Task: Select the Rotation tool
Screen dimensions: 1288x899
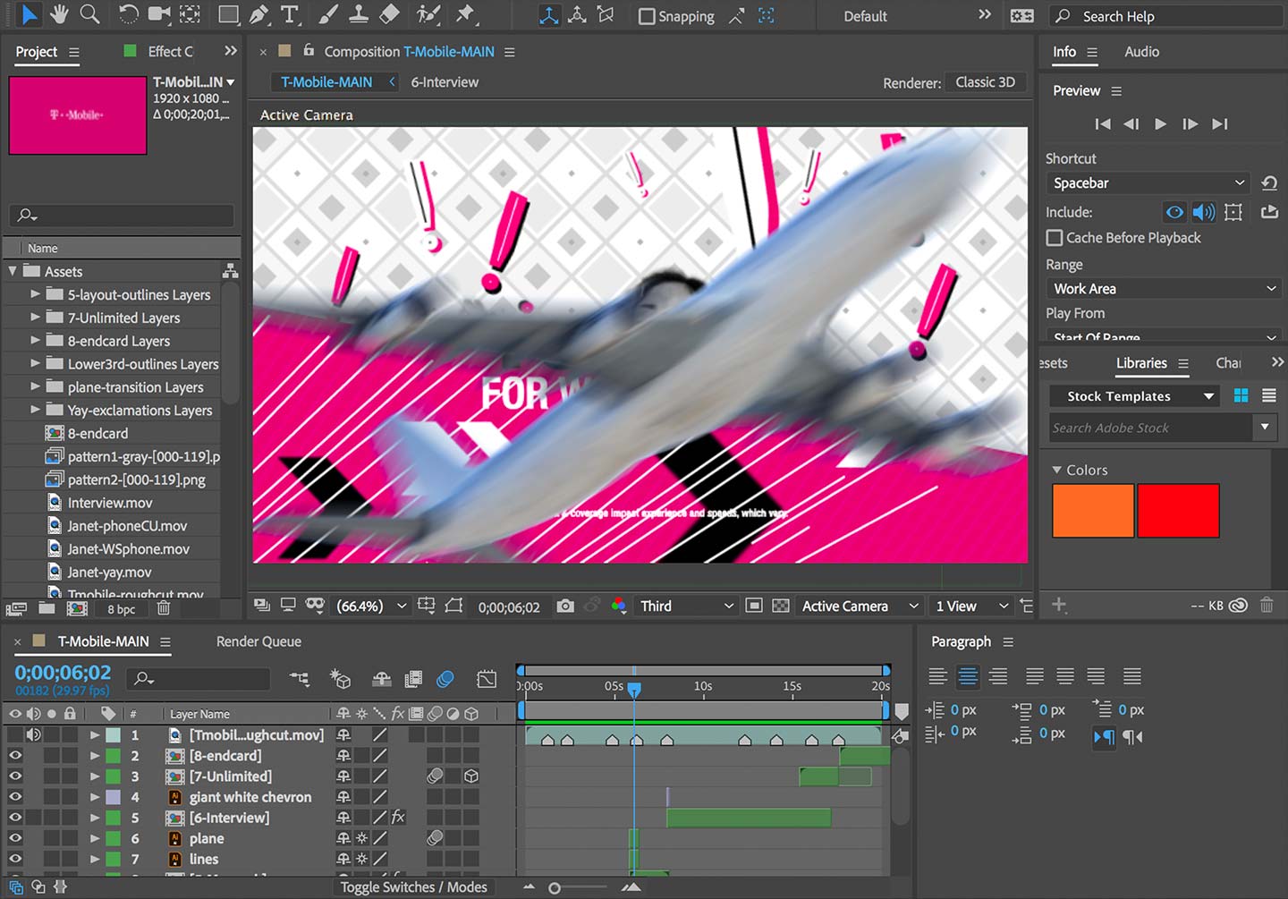Action: [x=128, y=14]
